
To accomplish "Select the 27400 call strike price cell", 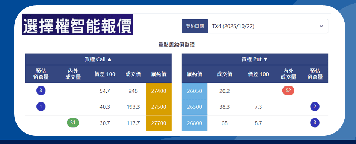I will click(159, 91).
